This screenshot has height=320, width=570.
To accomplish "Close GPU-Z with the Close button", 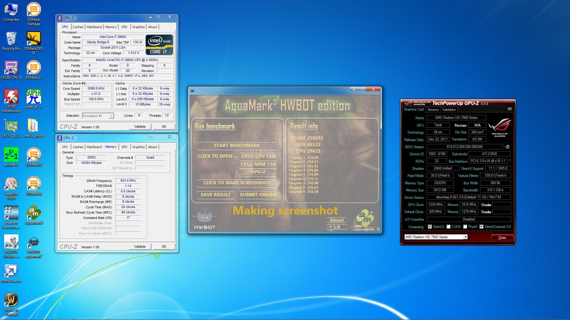I will click(x=502, y=238).
